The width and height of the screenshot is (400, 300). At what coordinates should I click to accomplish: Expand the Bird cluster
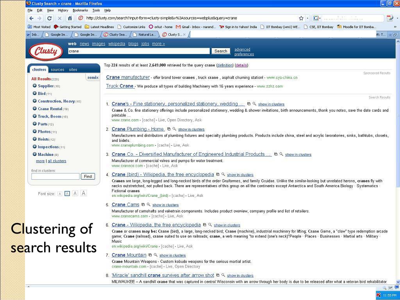click(x=34, y=93)
